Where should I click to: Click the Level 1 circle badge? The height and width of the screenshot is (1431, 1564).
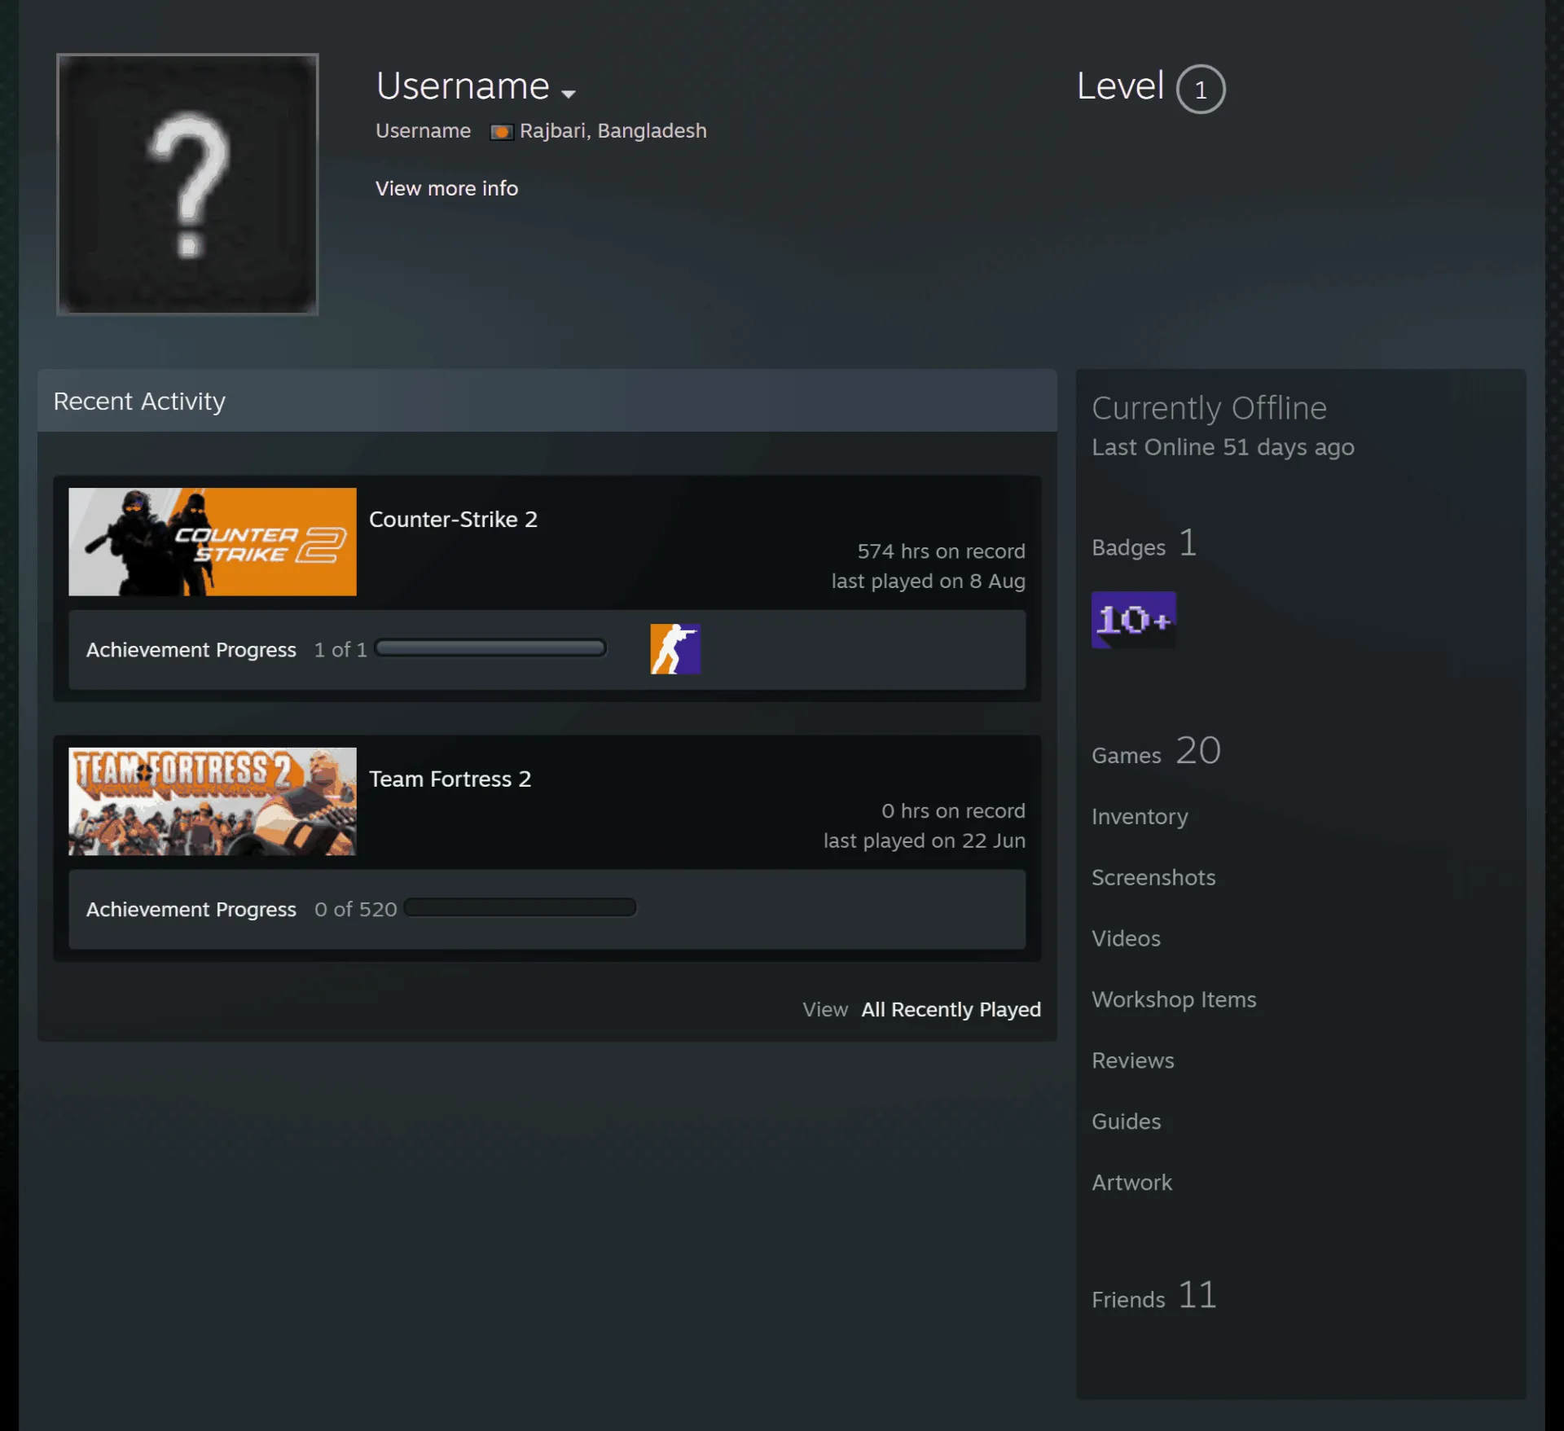pyautogui.click(x=1200, y=89)
